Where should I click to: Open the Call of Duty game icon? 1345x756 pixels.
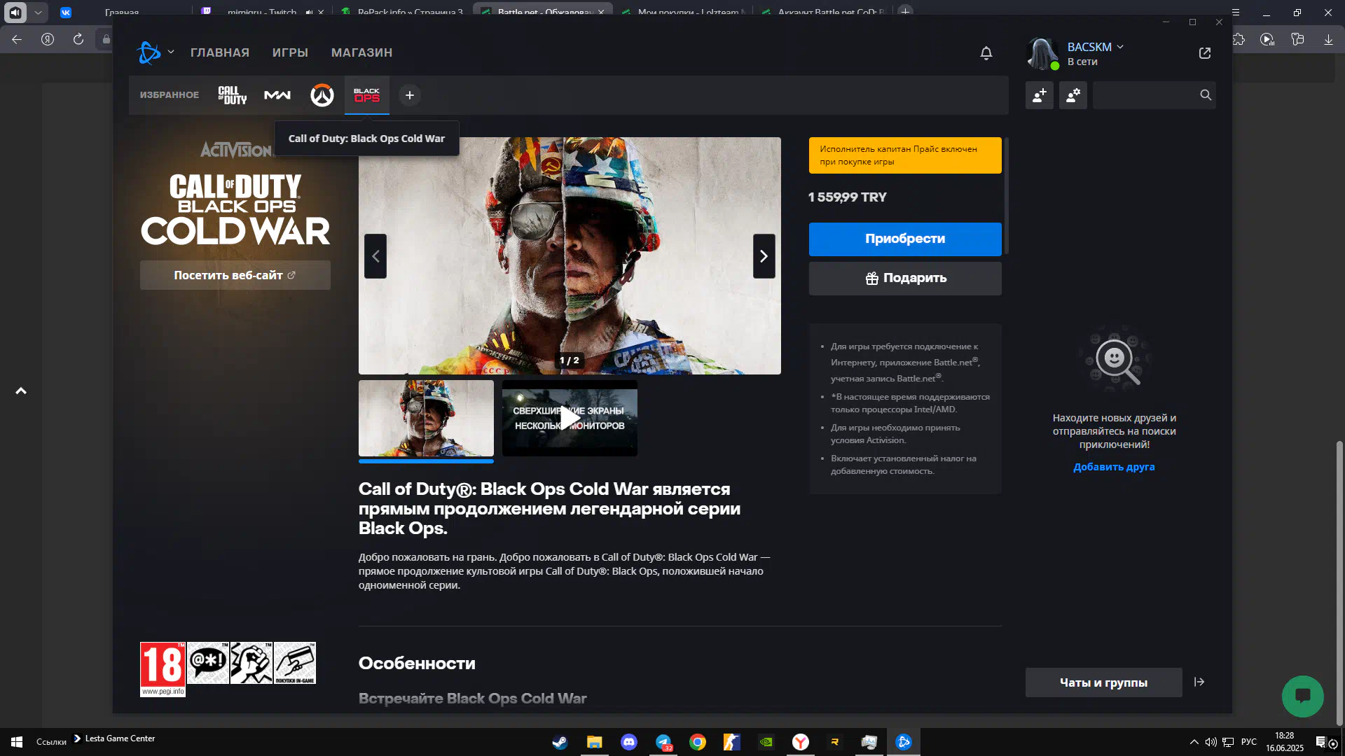(233, 95)
